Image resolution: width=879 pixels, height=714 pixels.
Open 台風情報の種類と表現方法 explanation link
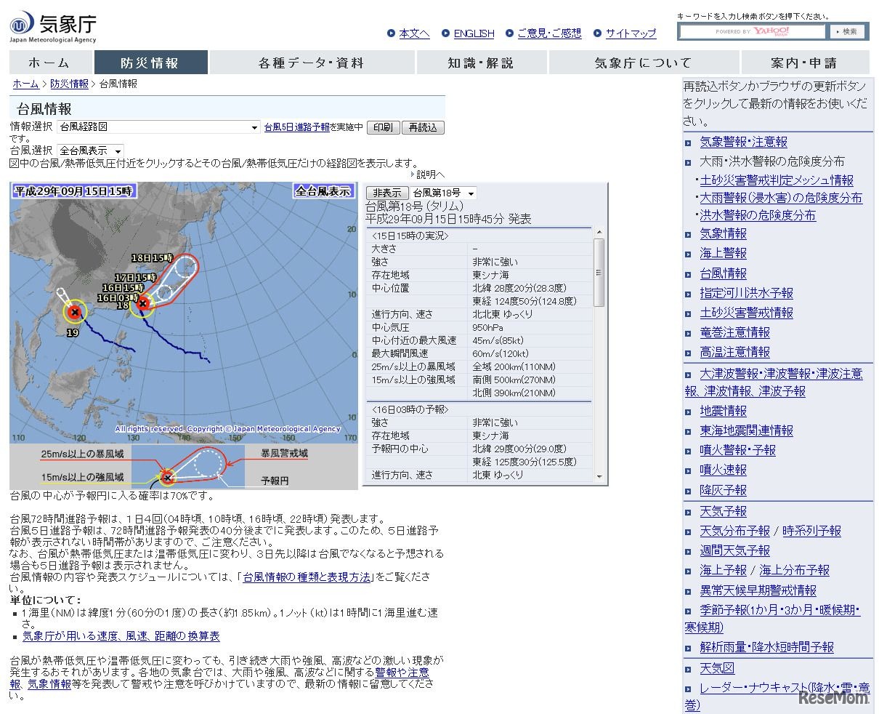[x=305, y=579]
